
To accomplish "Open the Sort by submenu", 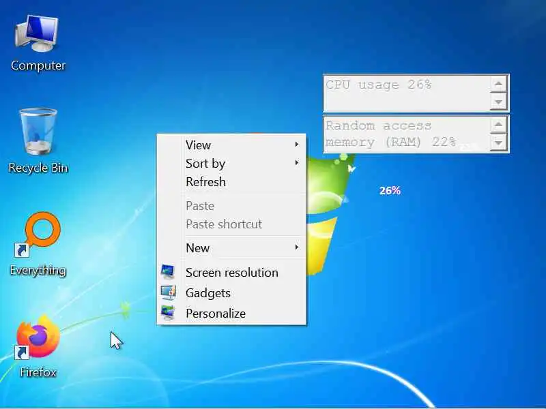I will 231,163.
